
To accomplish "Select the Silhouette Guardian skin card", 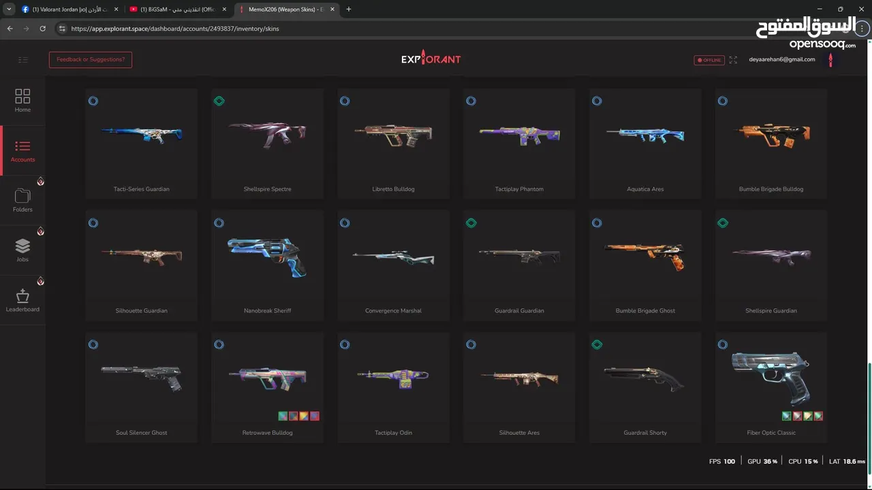I will (x=142, y=265).
